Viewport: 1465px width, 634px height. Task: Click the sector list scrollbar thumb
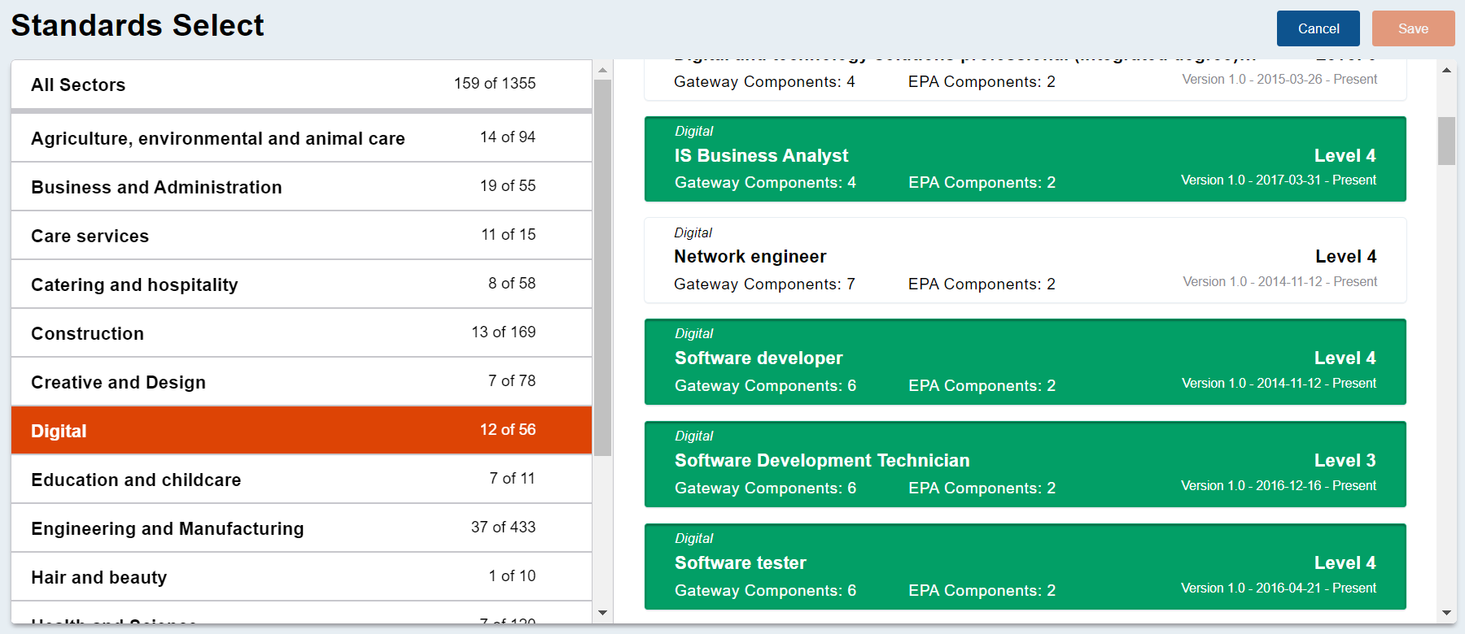602,268
